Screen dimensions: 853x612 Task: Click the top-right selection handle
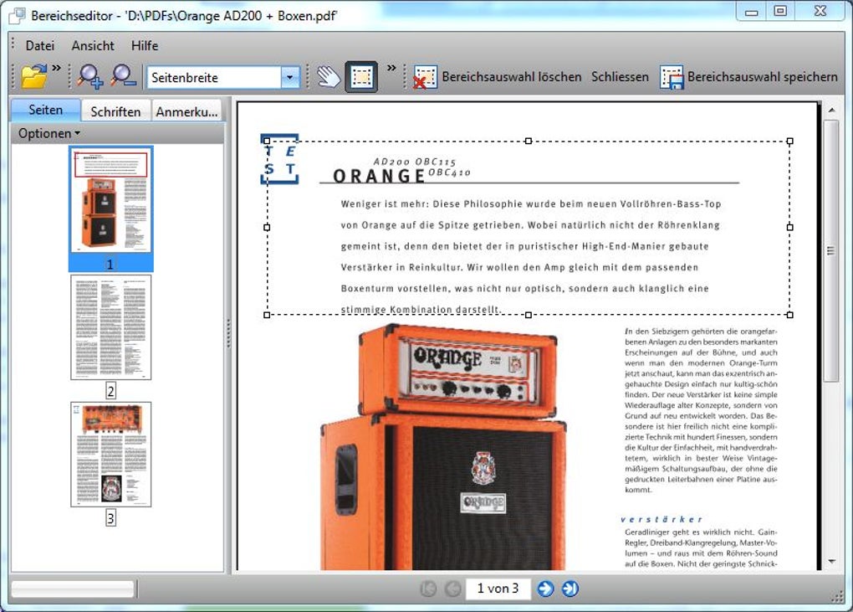pos(790,141)
